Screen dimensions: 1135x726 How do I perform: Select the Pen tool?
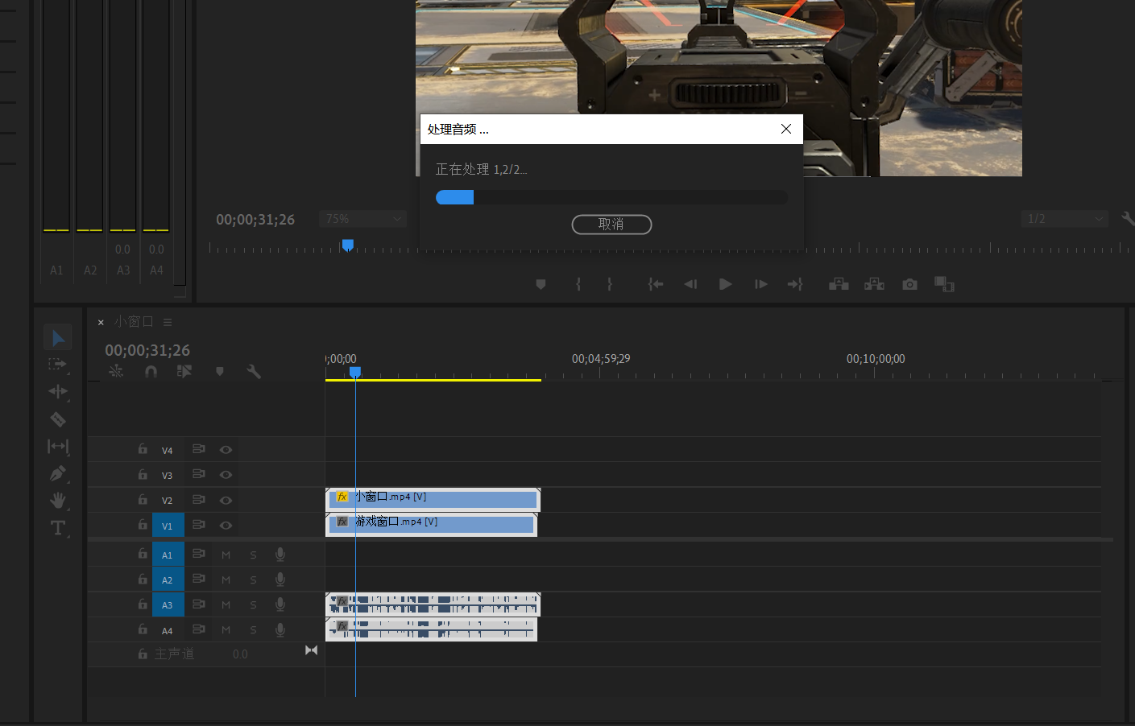pos(58,473)
